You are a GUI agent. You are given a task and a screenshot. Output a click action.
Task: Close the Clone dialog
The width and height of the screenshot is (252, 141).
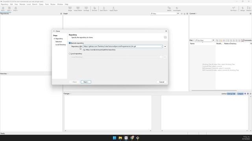(166, 31)
